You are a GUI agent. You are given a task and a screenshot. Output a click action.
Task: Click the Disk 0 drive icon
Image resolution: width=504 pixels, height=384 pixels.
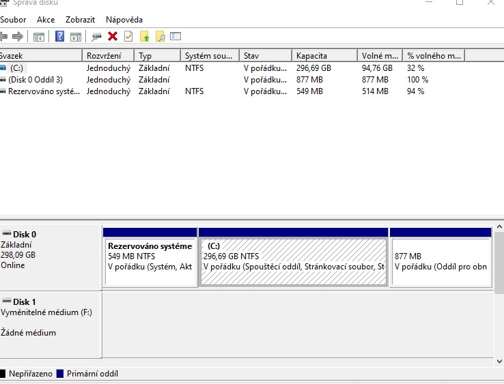point(6,233)
